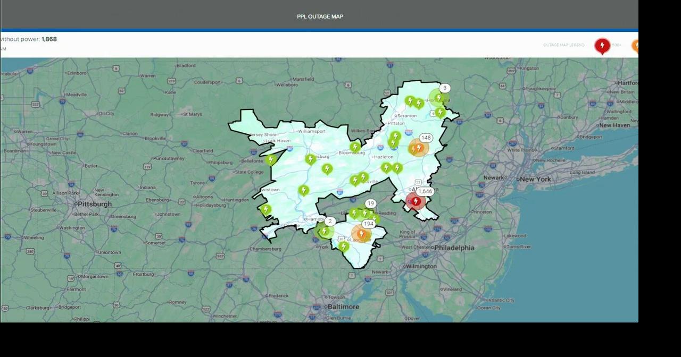Select the orange outage marker near Lancaster
681x357 pixels.
[x=361, y=234]
